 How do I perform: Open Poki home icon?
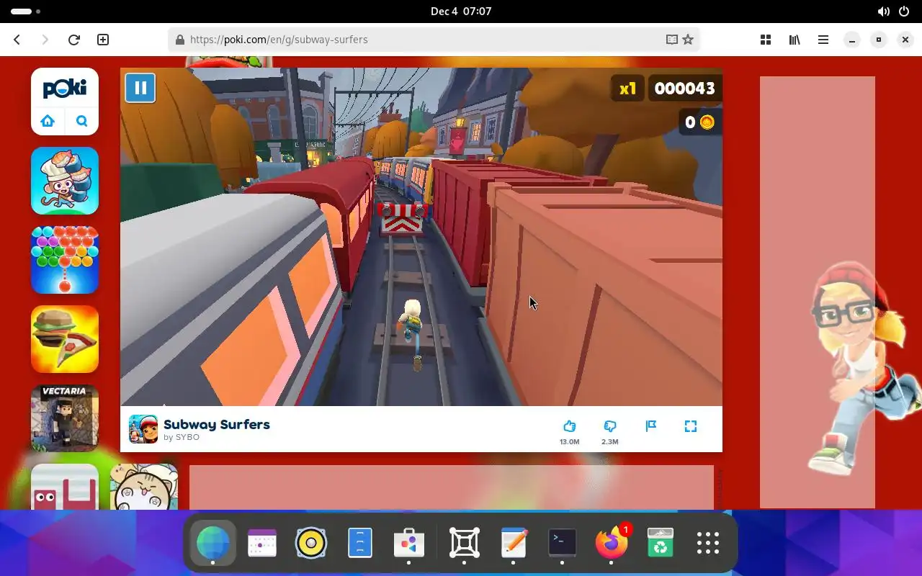coord(48,121)
